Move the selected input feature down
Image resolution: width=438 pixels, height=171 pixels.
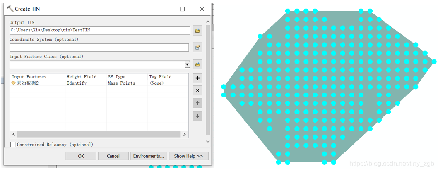click(197, 116)
